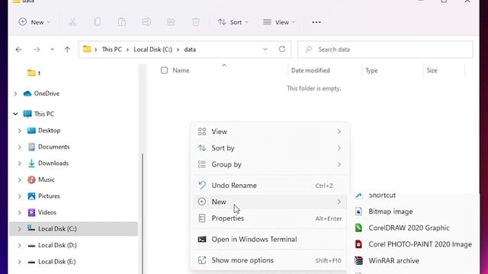
Task: Open the New entry in context menu
Action: click(270, 202)
